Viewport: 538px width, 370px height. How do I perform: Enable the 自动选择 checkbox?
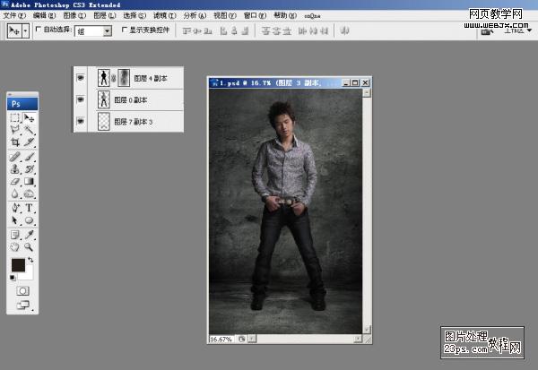click(x=38, y=30)
